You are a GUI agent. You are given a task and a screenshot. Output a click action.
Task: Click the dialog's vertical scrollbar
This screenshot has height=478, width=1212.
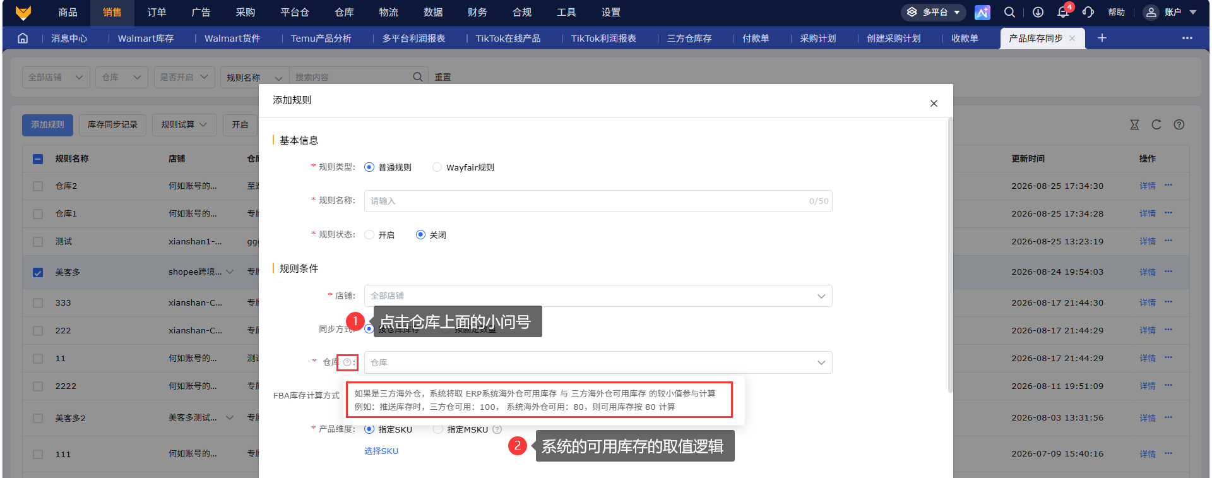point(950,254)
